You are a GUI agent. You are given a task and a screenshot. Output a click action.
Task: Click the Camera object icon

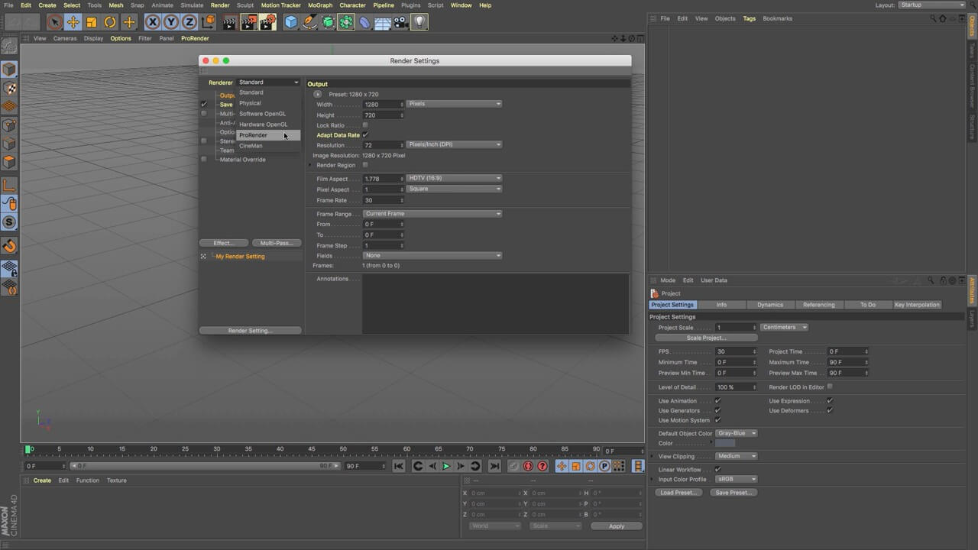click(401, 22)
